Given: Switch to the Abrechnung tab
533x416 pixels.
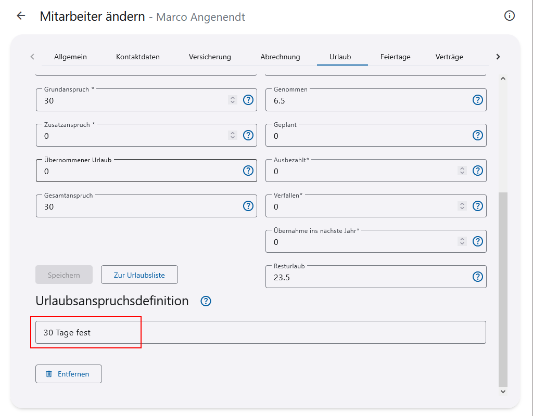Looking at the screenshot, I should point(280,57).
